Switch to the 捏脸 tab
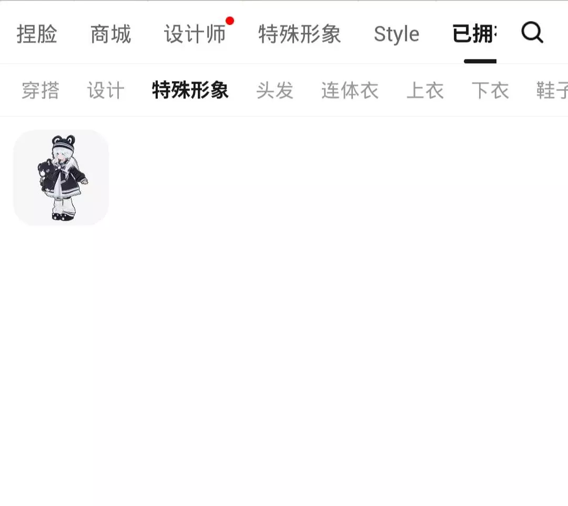Viewport: 568px width, 506px height. point(37,34)
